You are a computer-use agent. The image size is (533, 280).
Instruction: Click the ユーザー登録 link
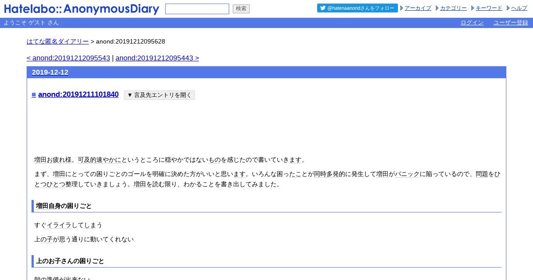pyautogui.click(x=511, y=23)
